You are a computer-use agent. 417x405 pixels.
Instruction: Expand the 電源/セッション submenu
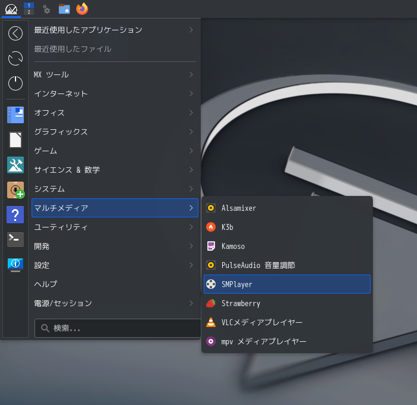coord(115,303)
